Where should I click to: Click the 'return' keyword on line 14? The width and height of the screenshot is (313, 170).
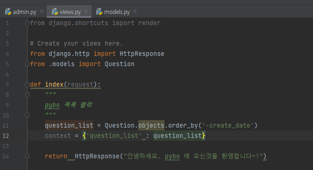click(56, 156)
